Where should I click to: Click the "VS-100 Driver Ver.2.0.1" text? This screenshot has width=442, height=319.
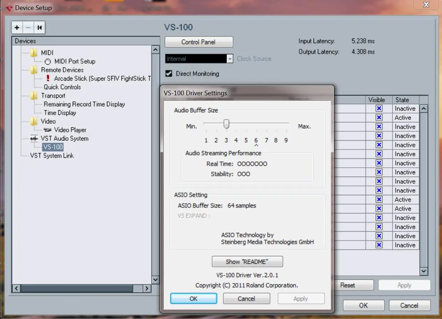pyautogui.click(x=247, y=275)
